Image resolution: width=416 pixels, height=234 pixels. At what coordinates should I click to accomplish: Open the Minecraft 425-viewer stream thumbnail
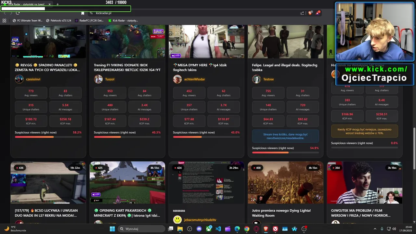coord(127,183)
